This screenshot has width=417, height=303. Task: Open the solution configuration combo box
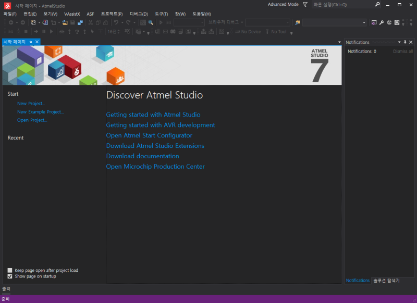coord(189,22)
